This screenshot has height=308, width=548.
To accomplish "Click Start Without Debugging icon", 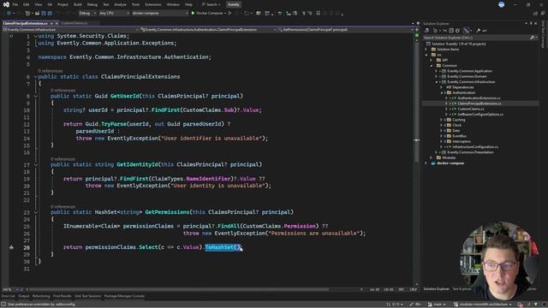I will pyautogui.click(x=230, y=14).
